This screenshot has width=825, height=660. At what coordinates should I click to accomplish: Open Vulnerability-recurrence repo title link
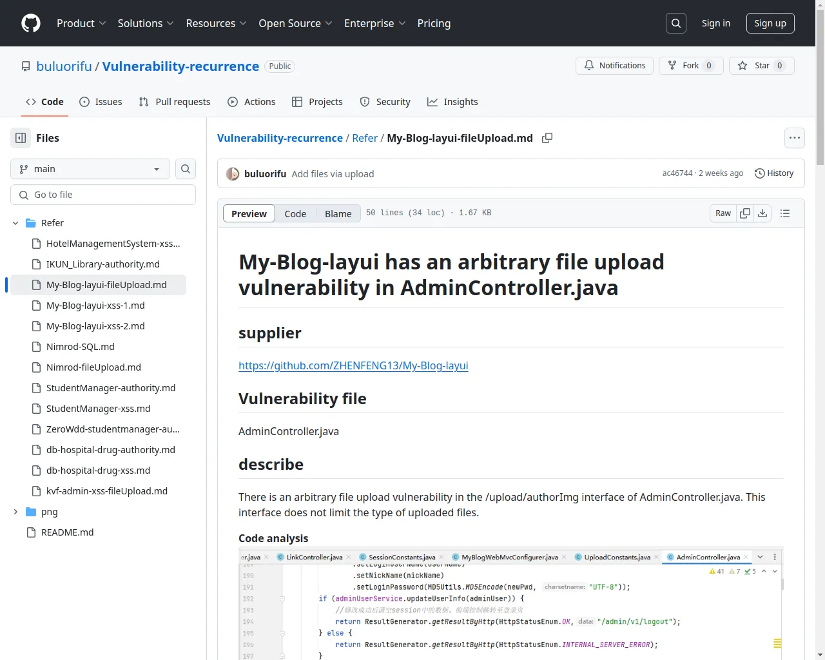[180, 66]
